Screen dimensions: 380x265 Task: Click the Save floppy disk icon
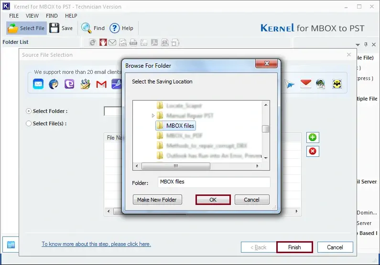[x=54, y=28]
